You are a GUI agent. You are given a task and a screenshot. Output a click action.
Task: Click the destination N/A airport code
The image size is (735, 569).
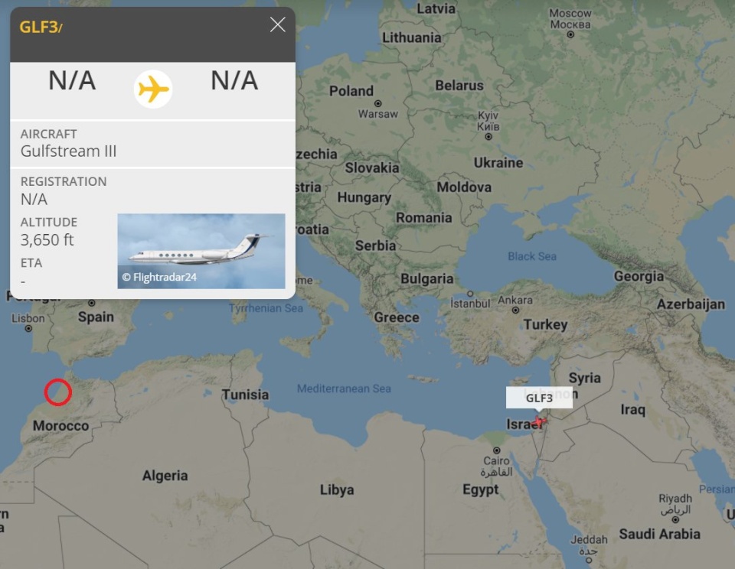pos(234,80)
